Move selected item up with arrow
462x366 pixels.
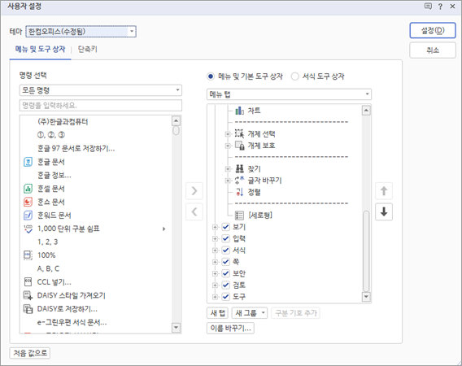click(x=384, y=191)
